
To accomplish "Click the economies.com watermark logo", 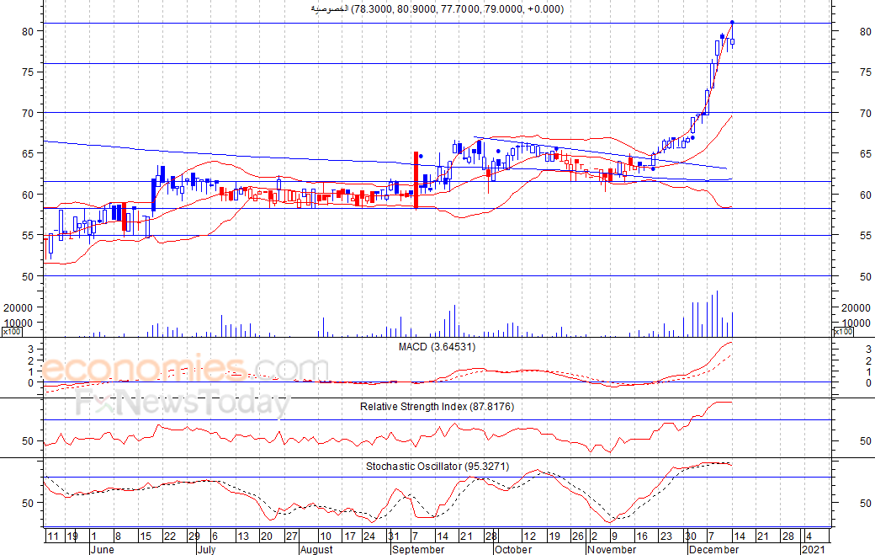I will coord(185,369).
